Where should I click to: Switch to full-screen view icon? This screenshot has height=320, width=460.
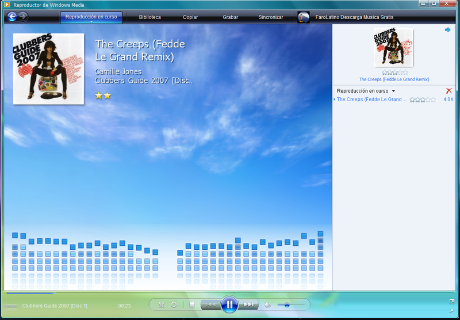pyautogui.click(x=451, y=301)
